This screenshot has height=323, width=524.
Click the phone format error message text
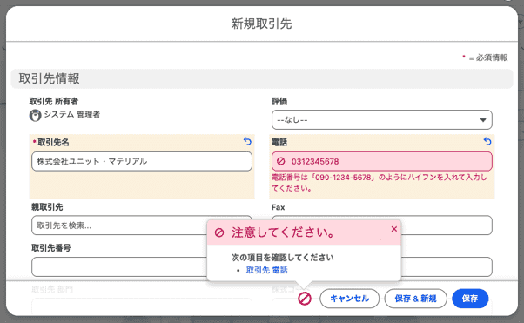(379, 183)
